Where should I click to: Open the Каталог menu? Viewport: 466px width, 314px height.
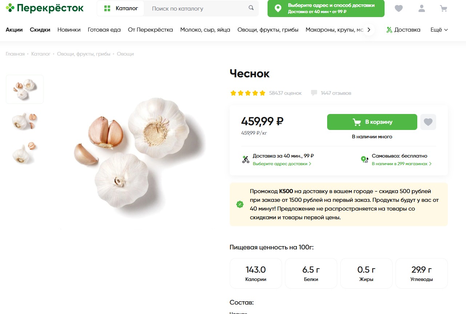pos(121,8)
